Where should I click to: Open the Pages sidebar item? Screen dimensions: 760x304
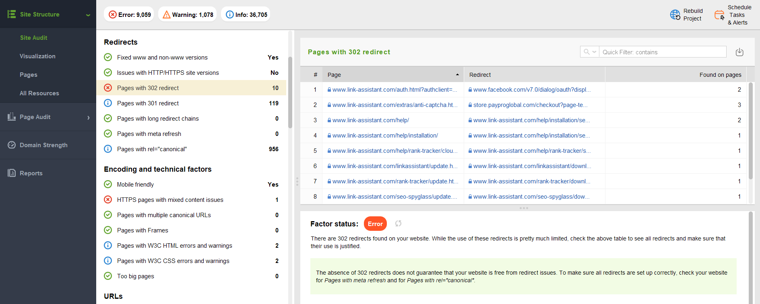point(29,74)
